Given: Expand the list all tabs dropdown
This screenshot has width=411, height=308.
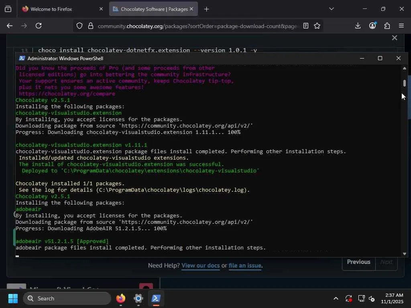Looking at the screenshot, I should pos(332,9).
